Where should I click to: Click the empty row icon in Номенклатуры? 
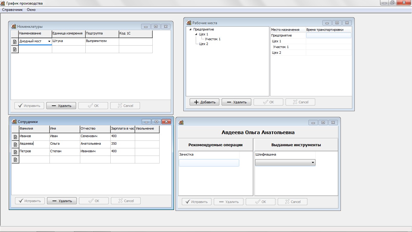15,49
